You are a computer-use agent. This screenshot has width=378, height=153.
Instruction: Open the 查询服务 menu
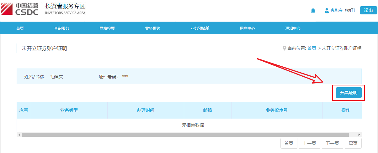[61, 28]
